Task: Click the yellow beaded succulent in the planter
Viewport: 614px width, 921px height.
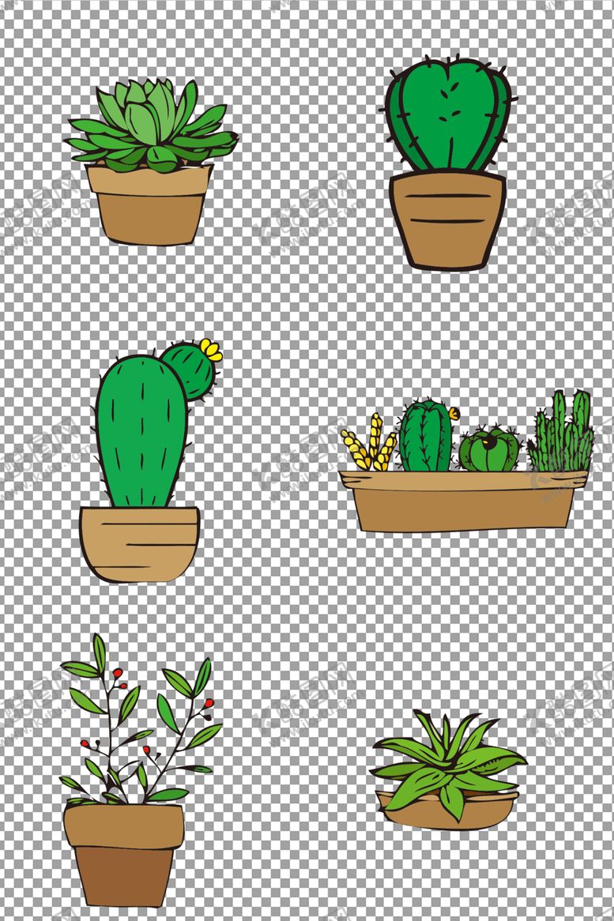Action: click(367, 448)
